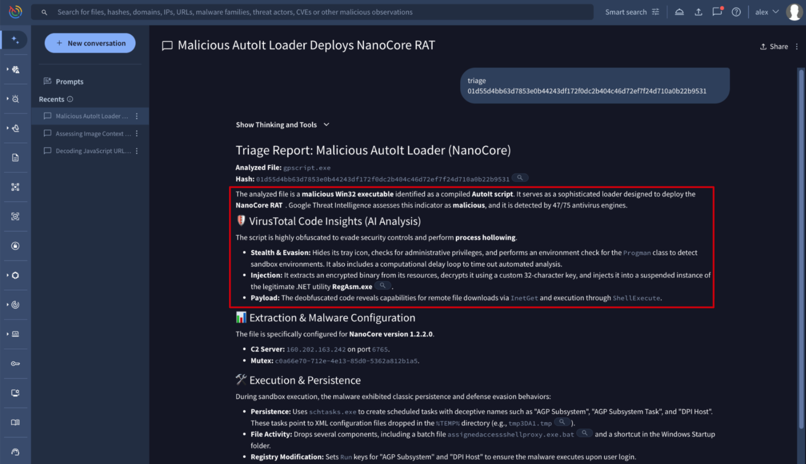Open the Google Threat Intelligence logo home
Screen dimensions: 806x464
tap(15, 12)
